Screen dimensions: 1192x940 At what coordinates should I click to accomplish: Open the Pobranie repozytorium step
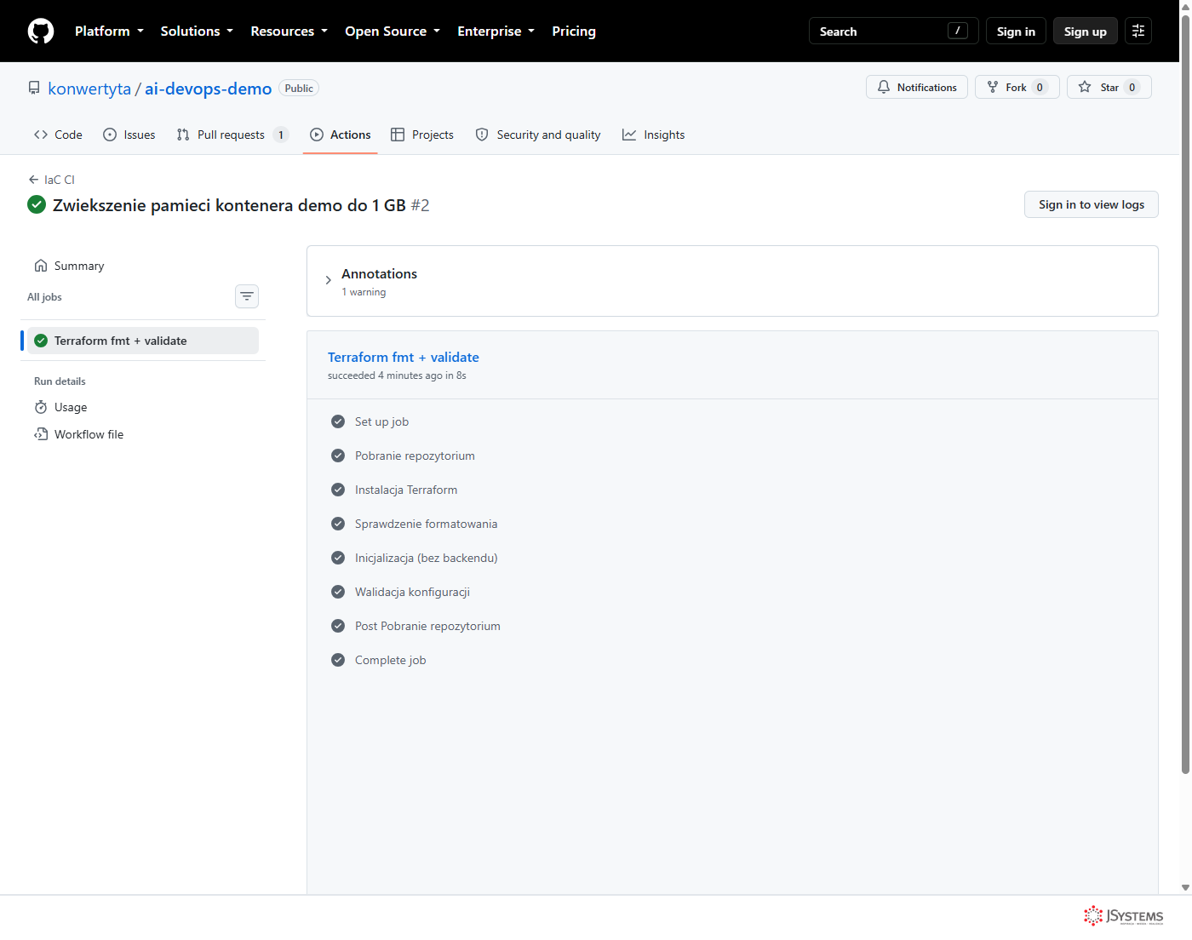coord(415,456)
